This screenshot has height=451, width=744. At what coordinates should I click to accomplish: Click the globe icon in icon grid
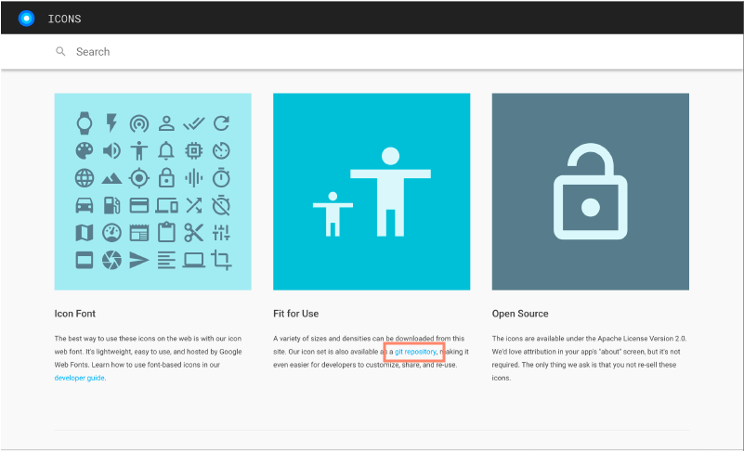pos(85,177)
